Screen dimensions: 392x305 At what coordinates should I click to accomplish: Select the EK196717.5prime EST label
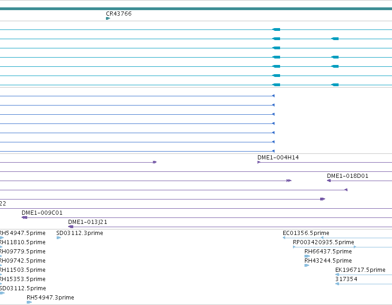pos(360,270)
